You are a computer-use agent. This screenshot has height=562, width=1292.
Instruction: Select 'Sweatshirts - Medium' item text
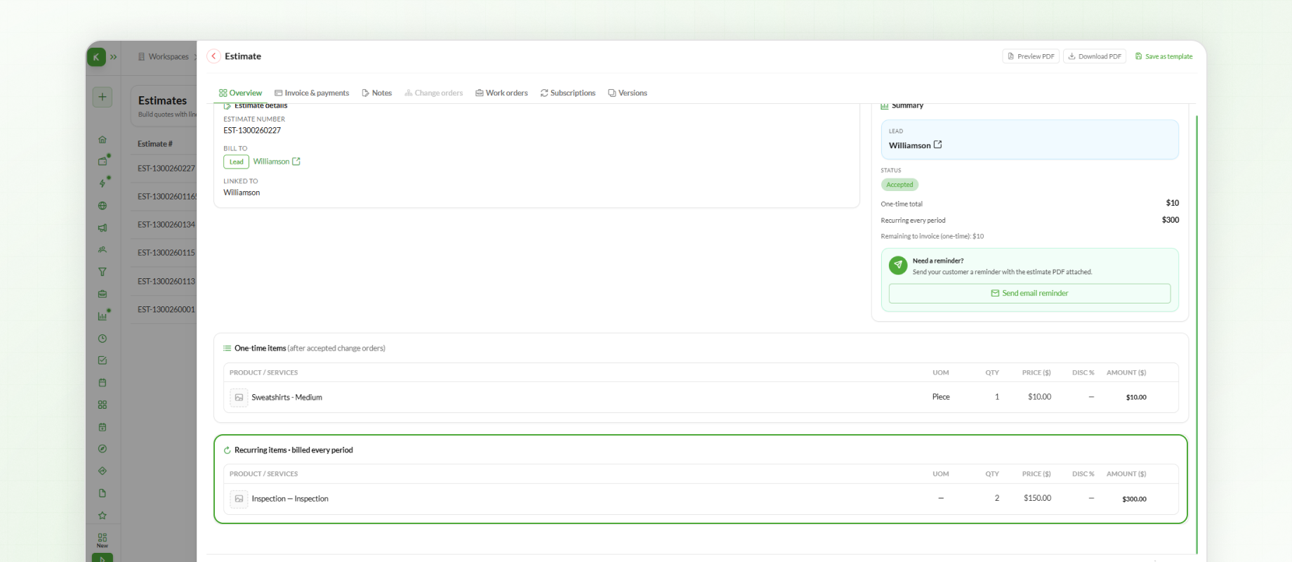pyautogui.click(x=286, y=398)
